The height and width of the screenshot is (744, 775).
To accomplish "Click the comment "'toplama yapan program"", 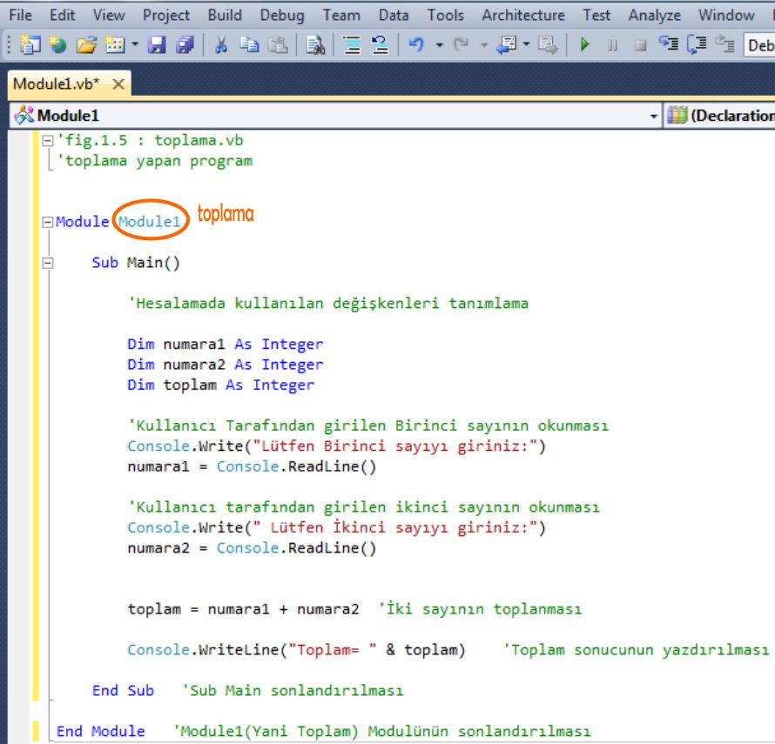I will point(155,161).
